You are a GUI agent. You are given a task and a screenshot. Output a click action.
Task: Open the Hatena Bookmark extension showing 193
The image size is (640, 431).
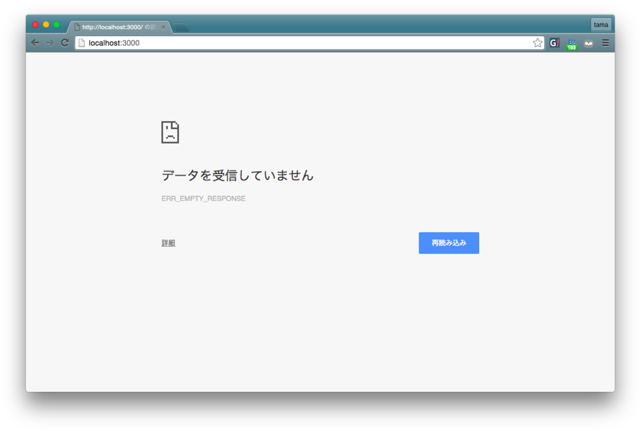tap(571, 42)
